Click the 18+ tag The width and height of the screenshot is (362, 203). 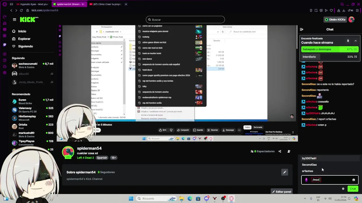[x=113, y=158]
